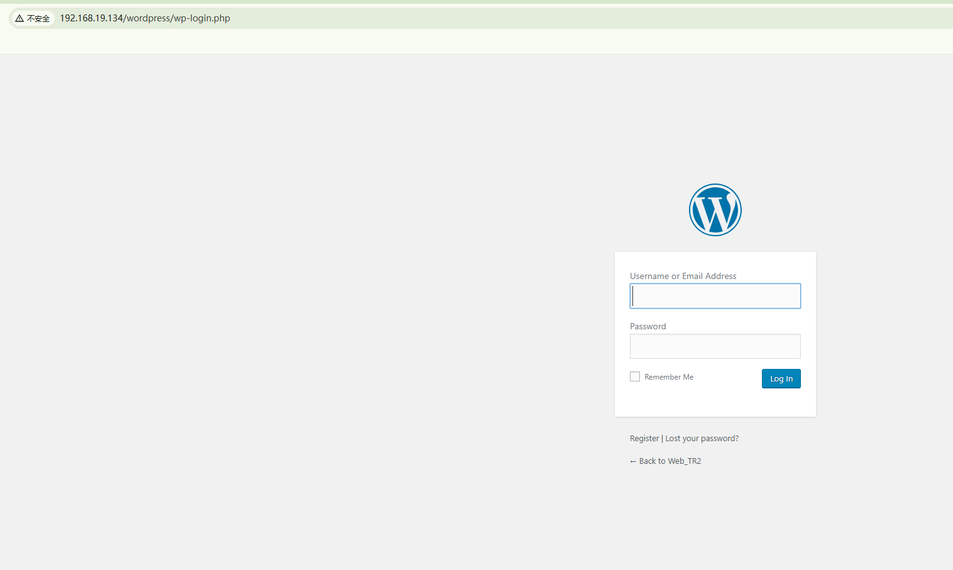Follow the "Back to Web_TR2" link

point(669,461)
